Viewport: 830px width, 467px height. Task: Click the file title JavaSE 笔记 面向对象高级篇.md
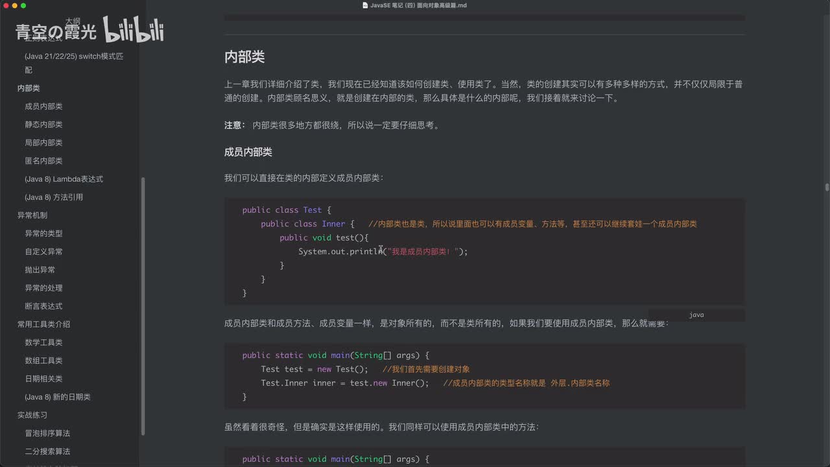pyautogui.click(x=418, y=5)
